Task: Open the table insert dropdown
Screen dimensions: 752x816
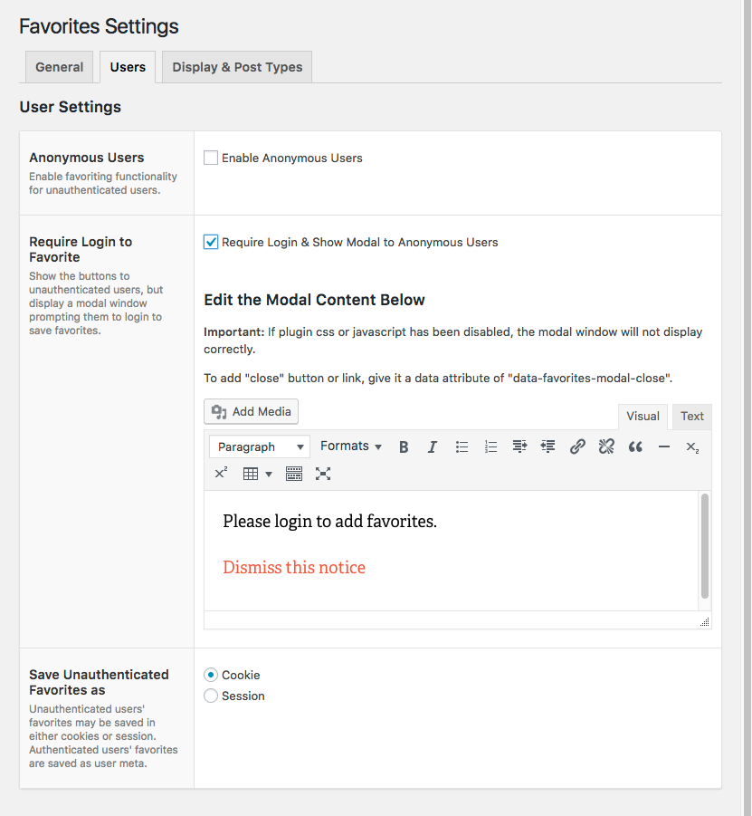Action: pos(257,474)
